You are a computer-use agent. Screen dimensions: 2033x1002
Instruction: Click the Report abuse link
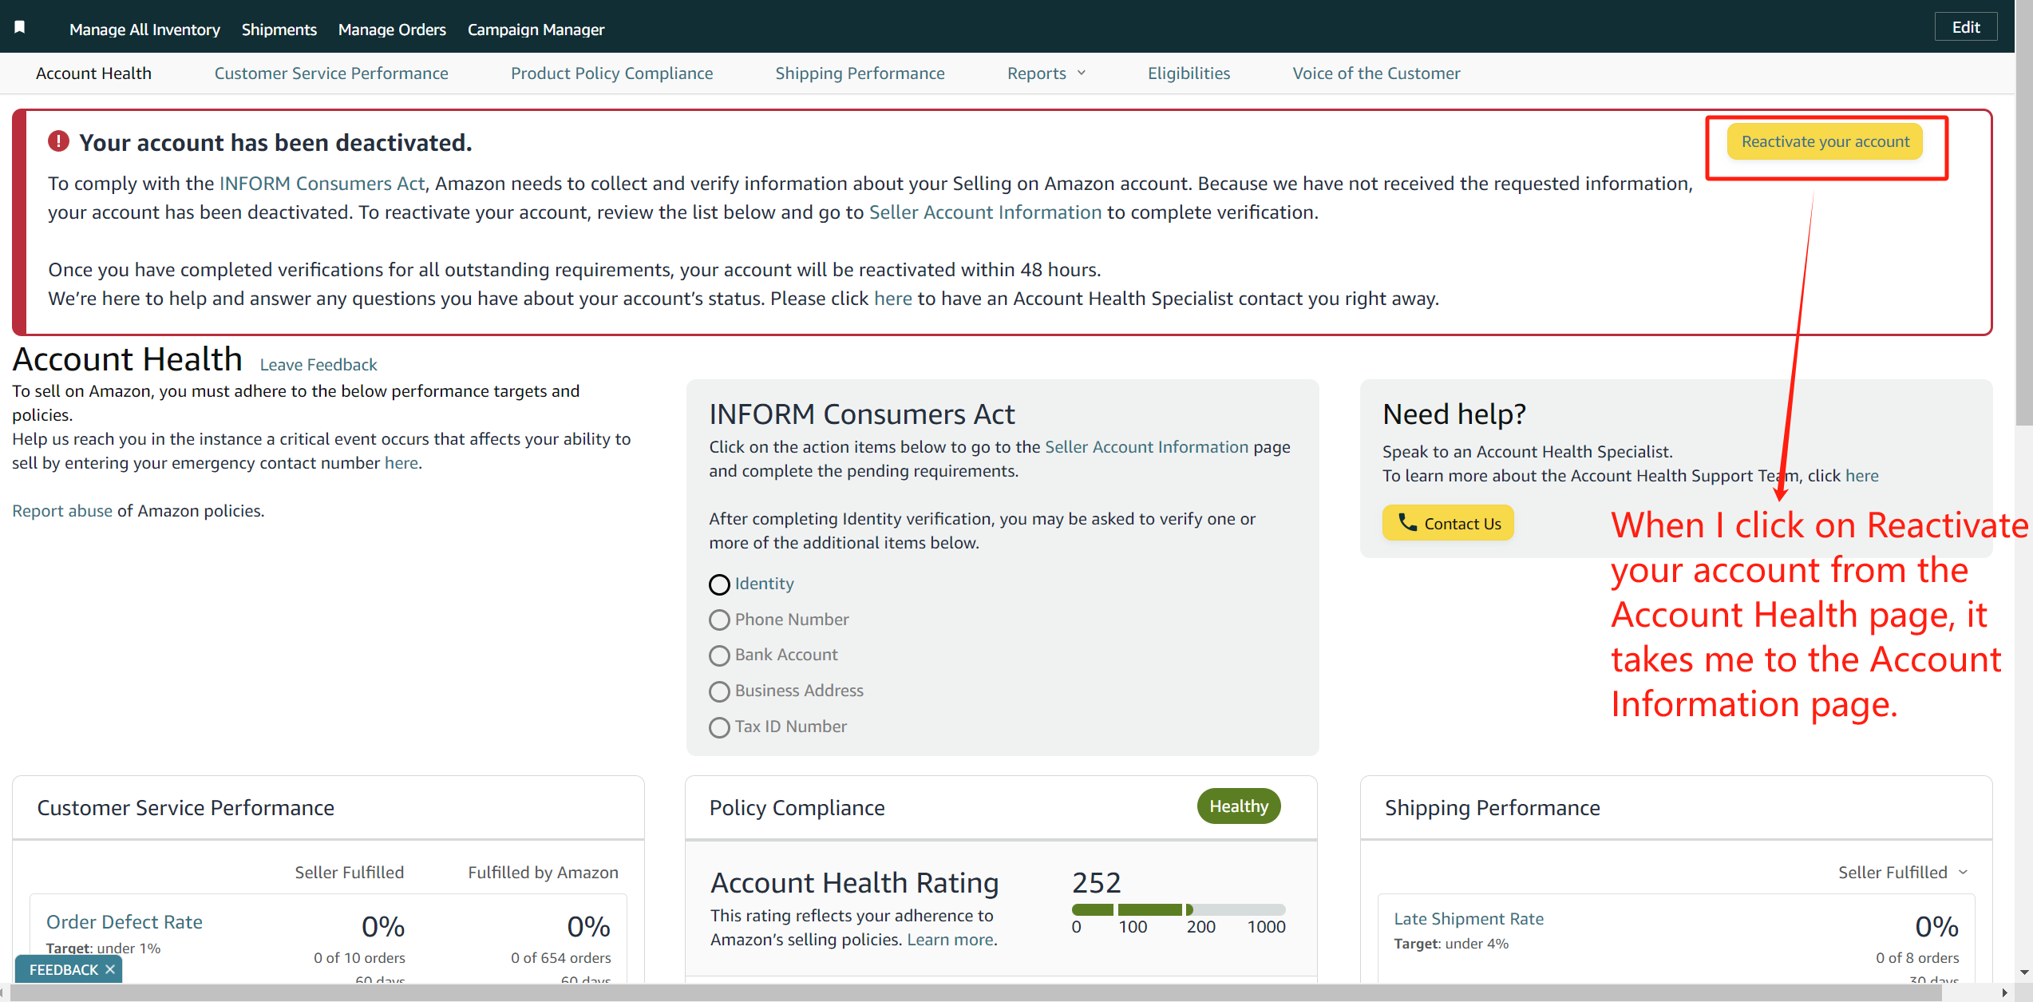[62, 511]
